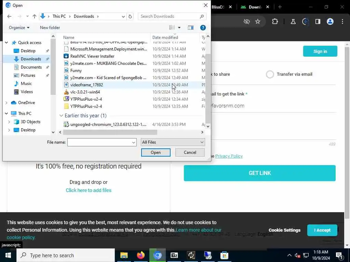Click the page's vertical scrollbar

click(347, 133)
